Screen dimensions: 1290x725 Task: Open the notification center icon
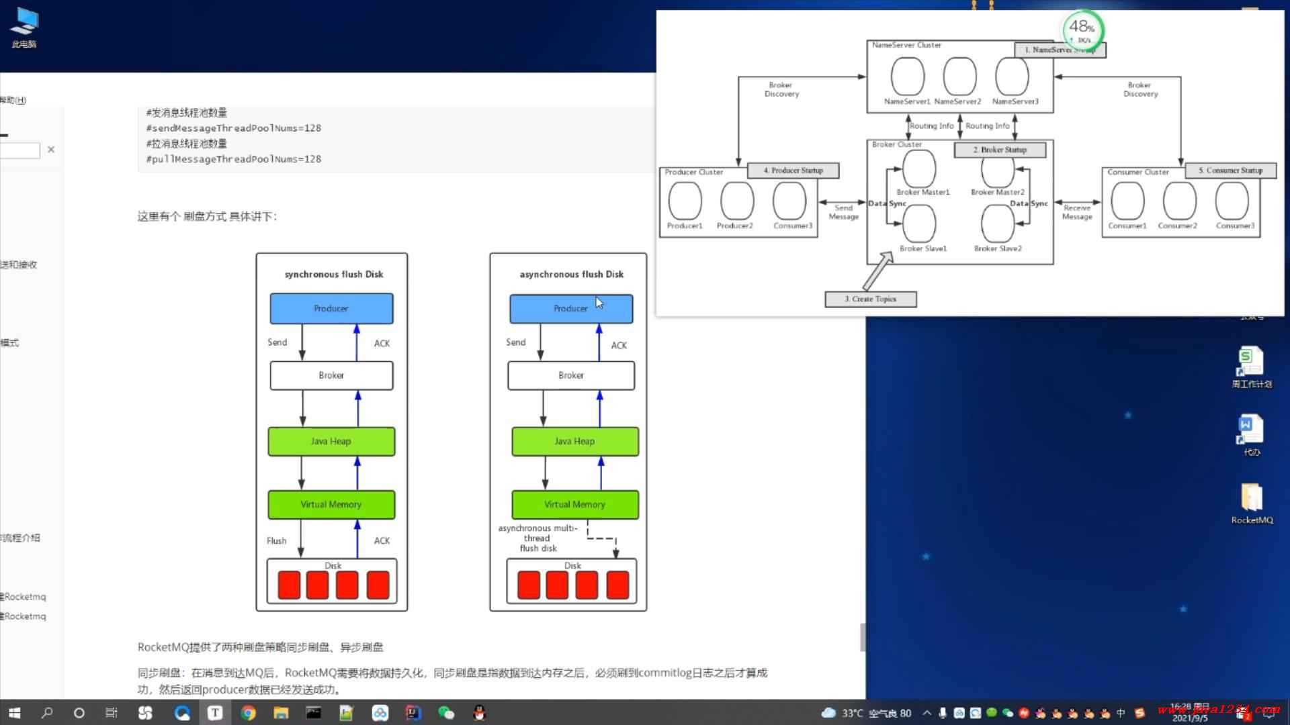coord(1268,714)
